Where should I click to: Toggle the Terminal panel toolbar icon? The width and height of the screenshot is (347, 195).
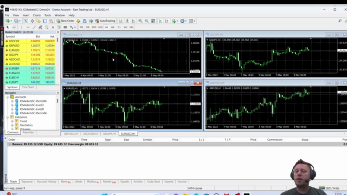[44, 21]
